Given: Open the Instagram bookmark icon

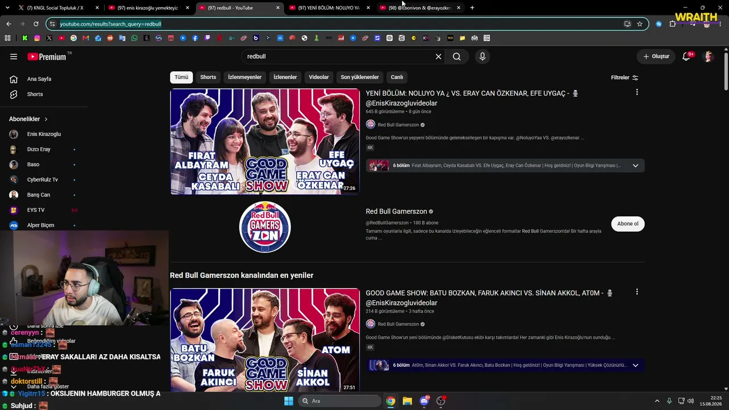Looking at the screenshot, I should (x=37, y=38).
